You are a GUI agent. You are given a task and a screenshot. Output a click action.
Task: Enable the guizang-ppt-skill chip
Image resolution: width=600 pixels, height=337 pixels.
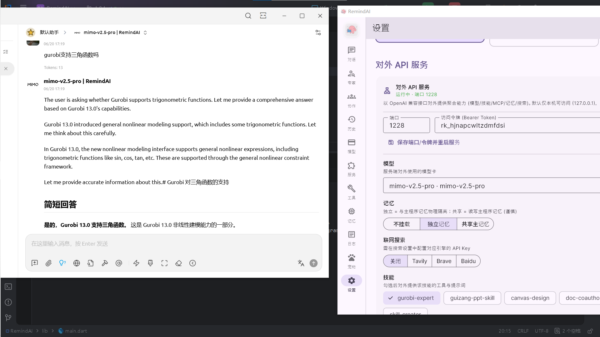(472, 298)
